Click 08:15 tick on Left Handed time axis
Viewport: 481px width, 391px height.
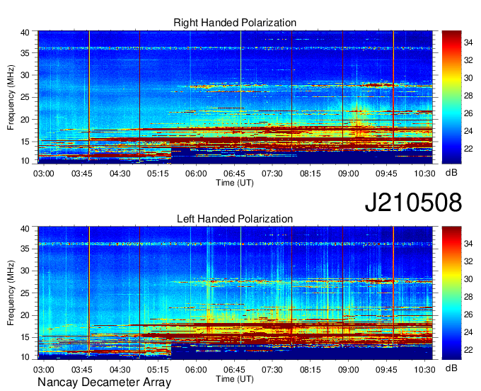click(310, 370)
